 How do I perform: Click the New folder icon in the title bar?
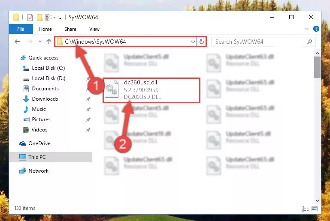(x=39, y=17)
